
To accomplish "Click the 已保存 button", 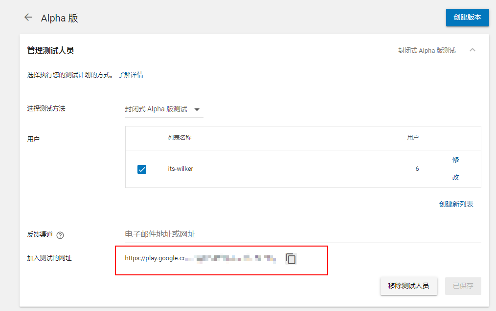I will tap(463, 286).
